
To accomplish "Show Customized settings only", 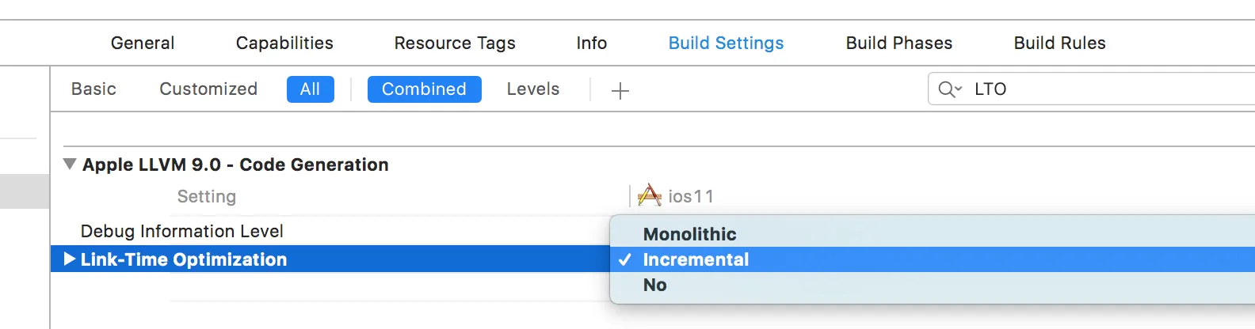I will [208, 89].
